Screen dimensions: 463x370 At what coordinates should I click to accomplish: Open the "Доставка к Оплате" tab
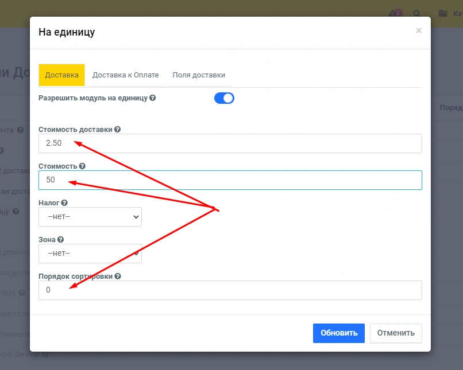coord(125,75)
